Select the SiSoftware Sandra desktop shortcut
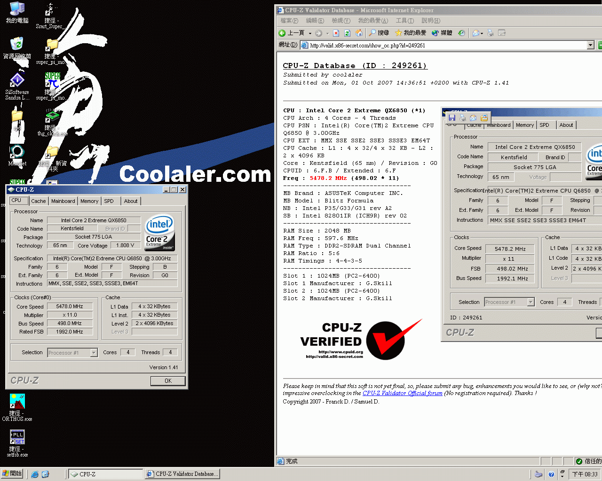 pos(17,86)
